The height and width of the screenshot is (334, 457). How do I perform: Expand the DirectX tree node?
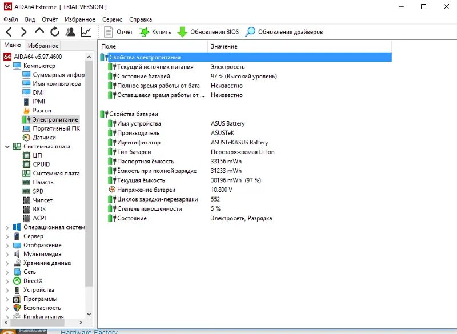click(x=7, y=281)
